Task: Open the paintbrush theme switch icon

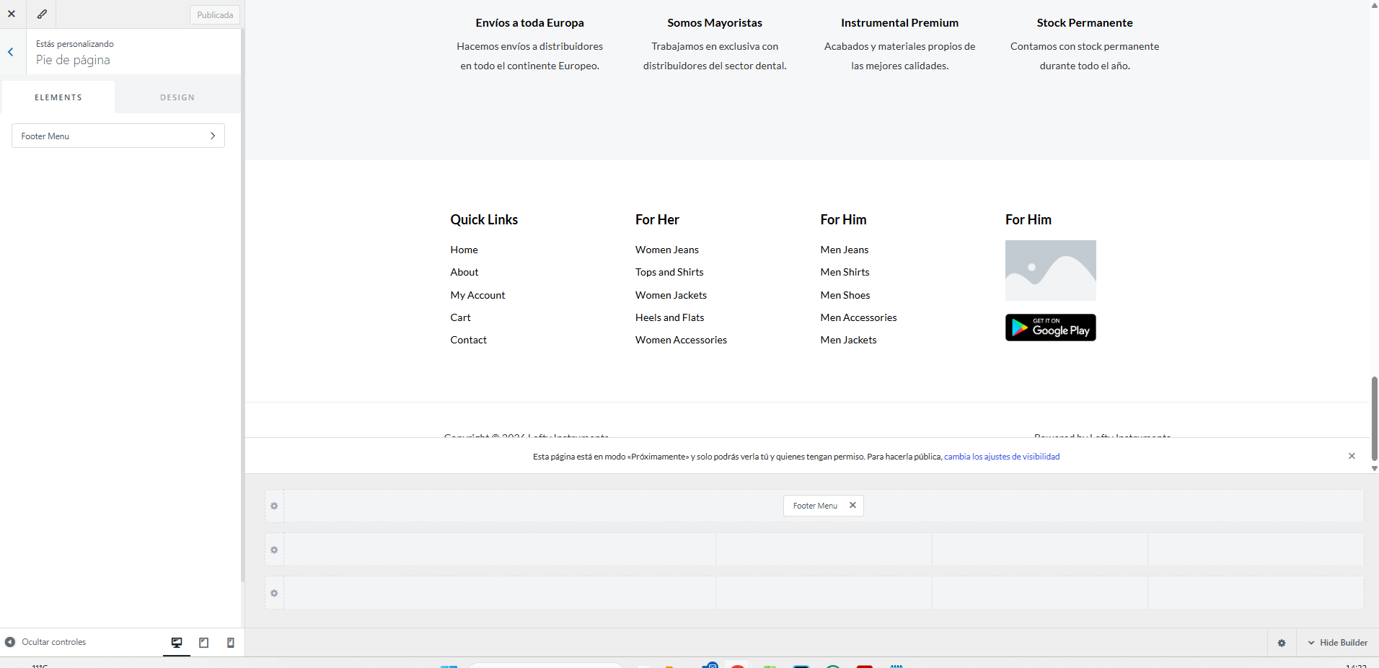Action: tap(42, 14)
